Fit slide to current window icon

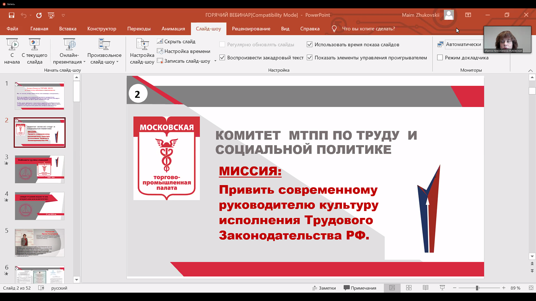coord(531,288)
